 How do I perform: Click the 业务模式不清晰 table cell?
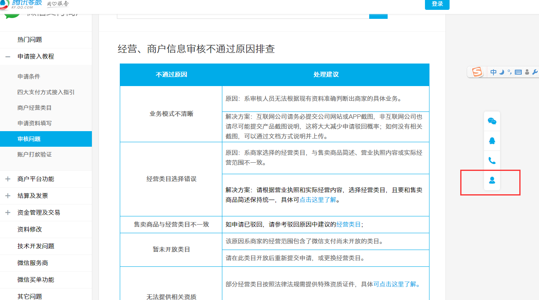click(171, 114)
